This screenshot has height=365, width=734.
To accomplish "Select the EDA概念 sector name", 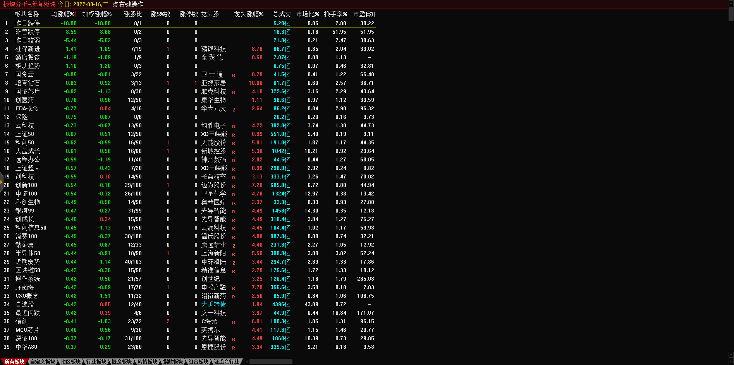I will (27, 109).
